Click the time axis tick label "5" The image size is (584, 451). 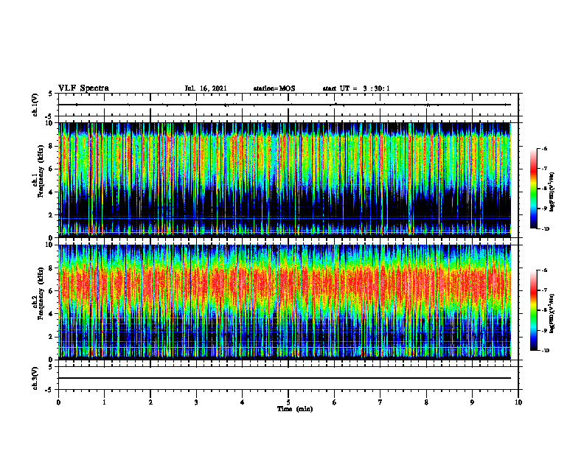pos(288,402)
